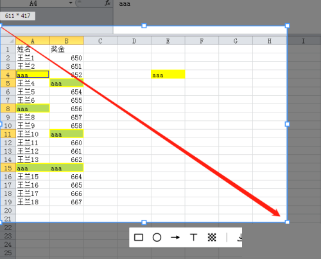Open the Name Box dropdown arrow
This screenshot has width=321, height=259.
pyautogui.click(x=71, y=3)
